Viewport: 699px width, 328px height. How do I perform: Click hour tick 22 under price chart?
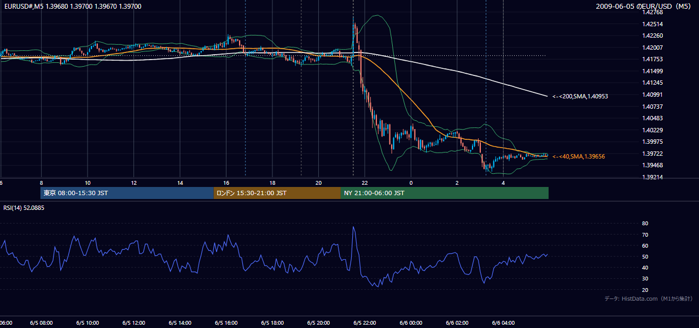click(365, 183)
